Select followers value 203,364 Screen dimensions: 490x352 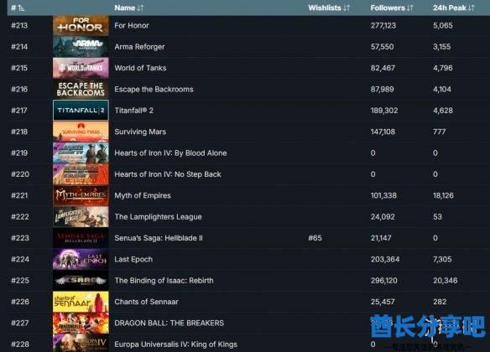[x=385, y=259]
